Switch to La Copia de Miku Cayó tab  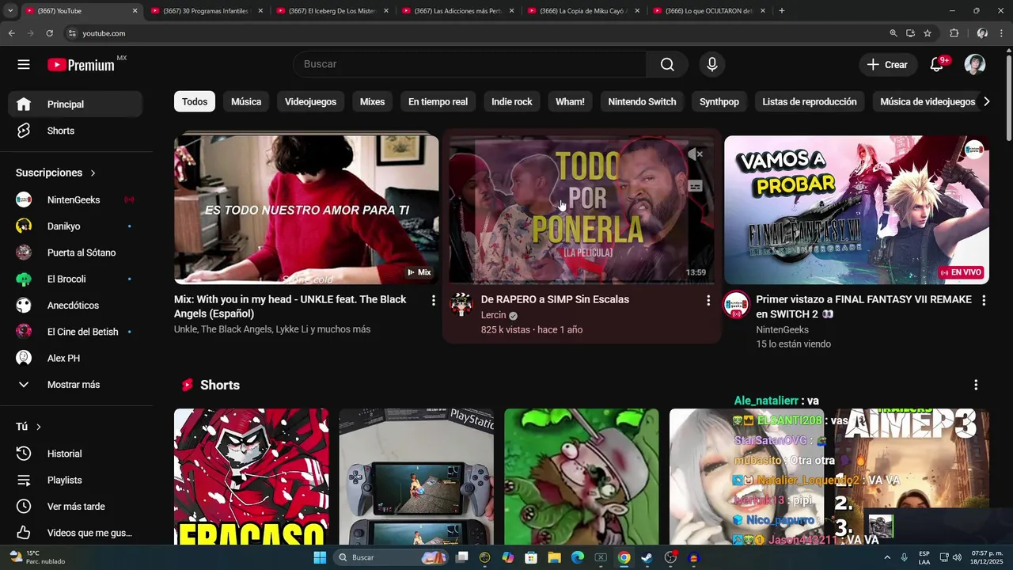[582, 11]
